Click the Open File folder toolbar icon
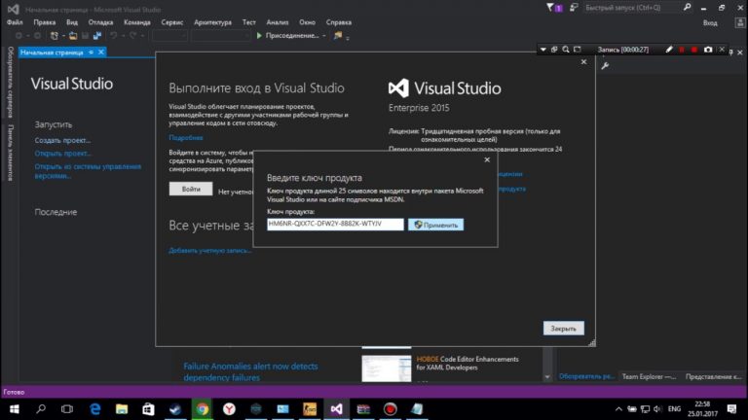 (x=72, y=36)
